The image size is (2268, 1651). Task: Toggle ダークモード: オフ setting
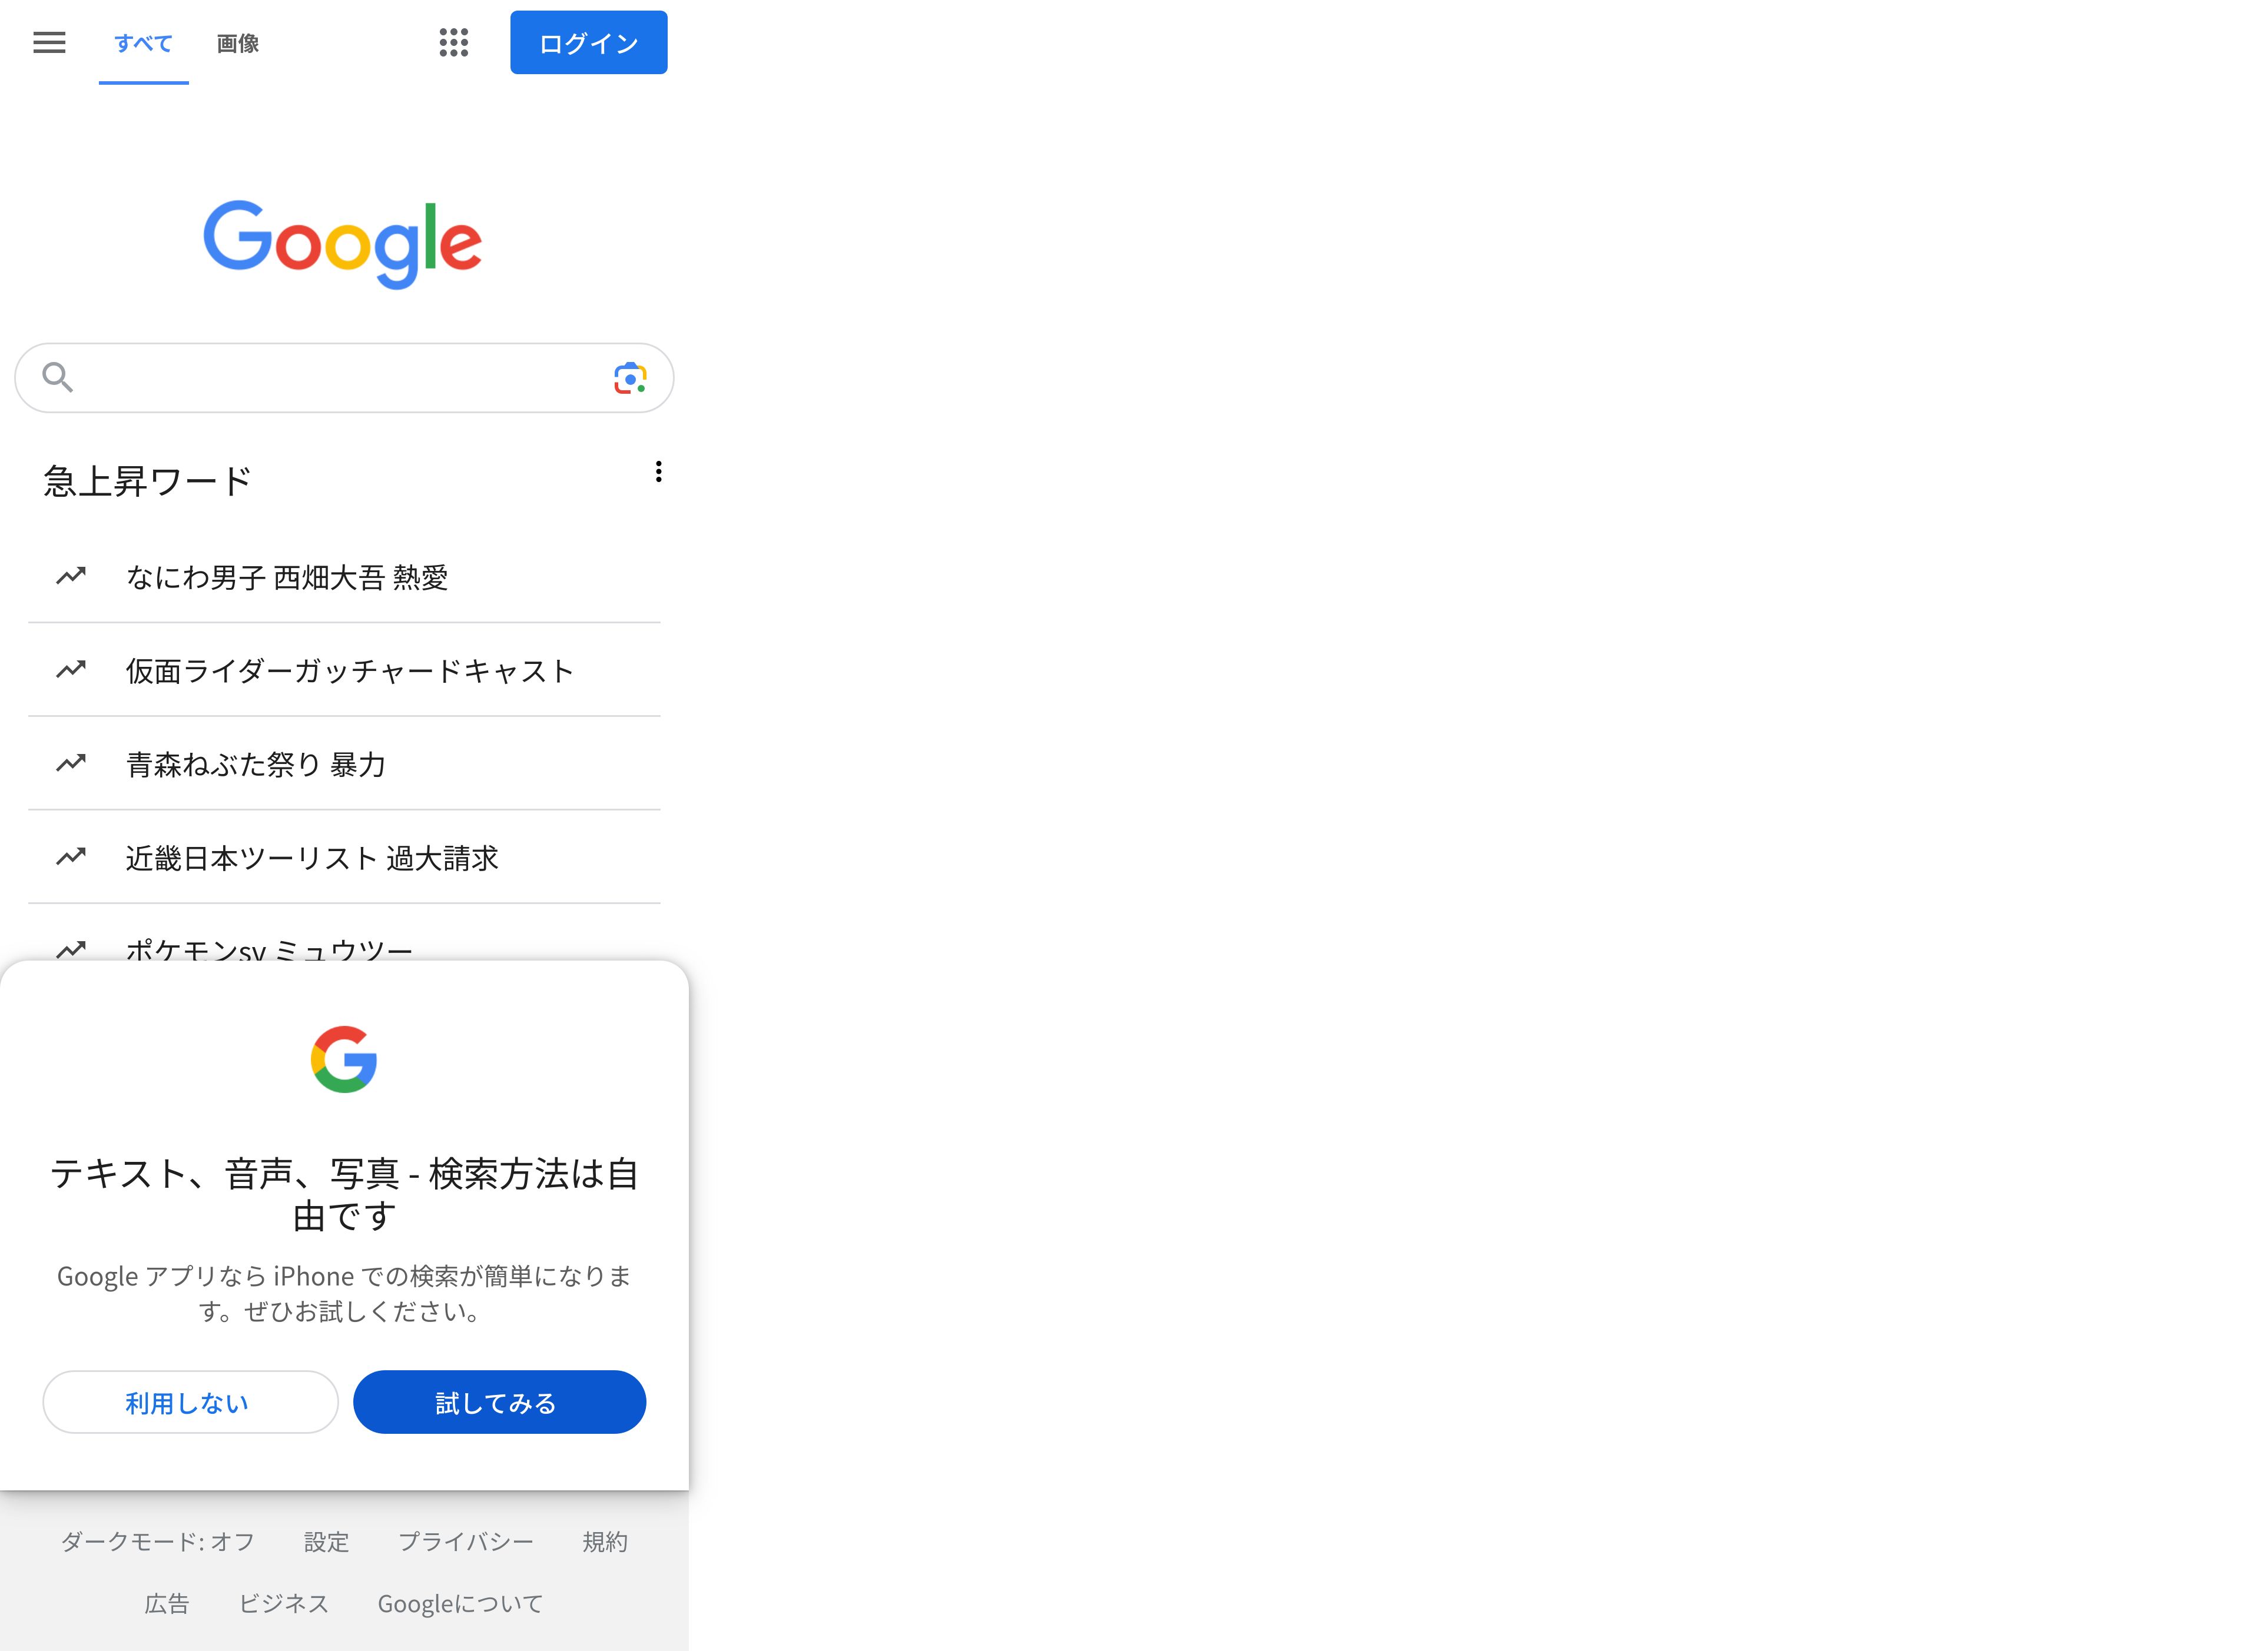(x=158, y=1542)
